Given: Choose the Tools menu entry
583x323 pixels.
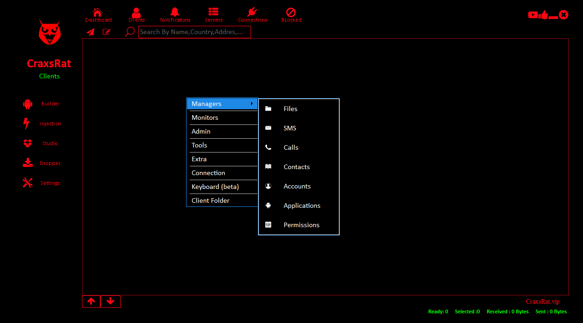Looking at the screenshot, I should tap(222, 145).
